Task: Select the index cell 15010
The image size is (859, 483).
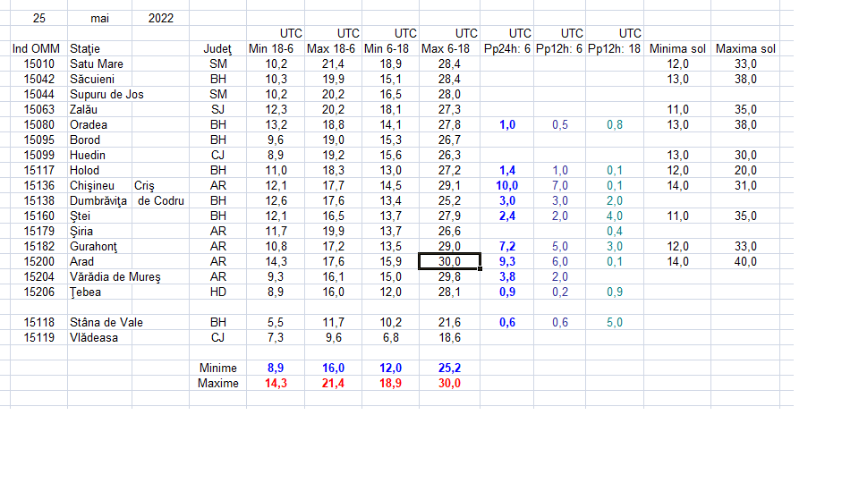Action: coord(38,64)
